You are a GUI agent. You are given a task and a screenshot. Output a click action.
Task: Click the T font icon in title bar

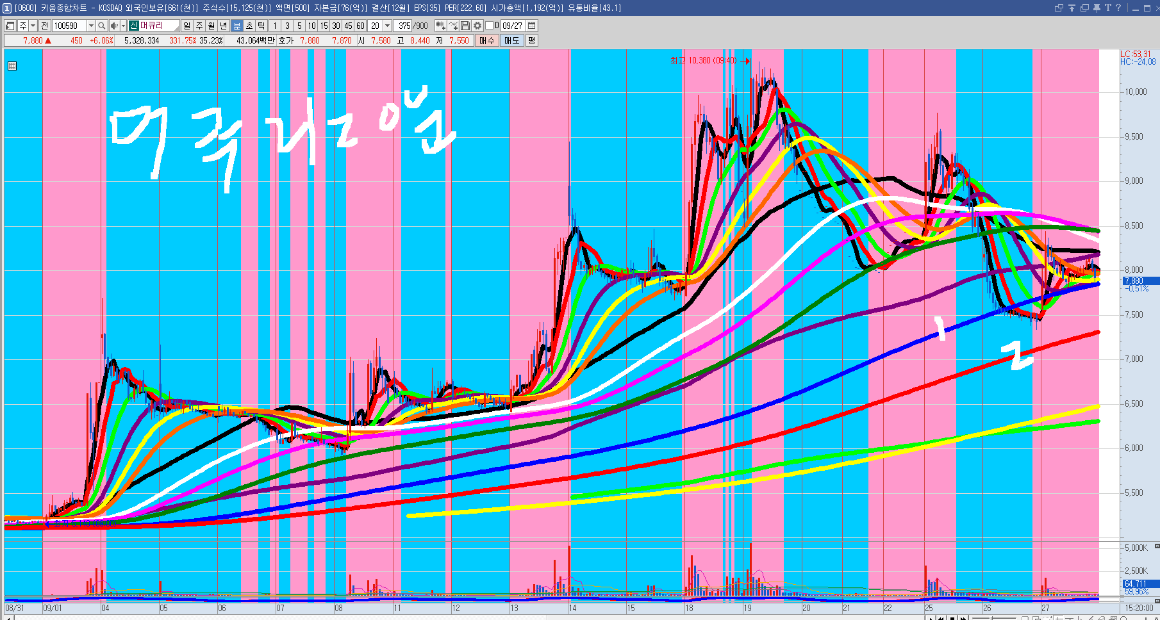click(x=1107, y=8)
